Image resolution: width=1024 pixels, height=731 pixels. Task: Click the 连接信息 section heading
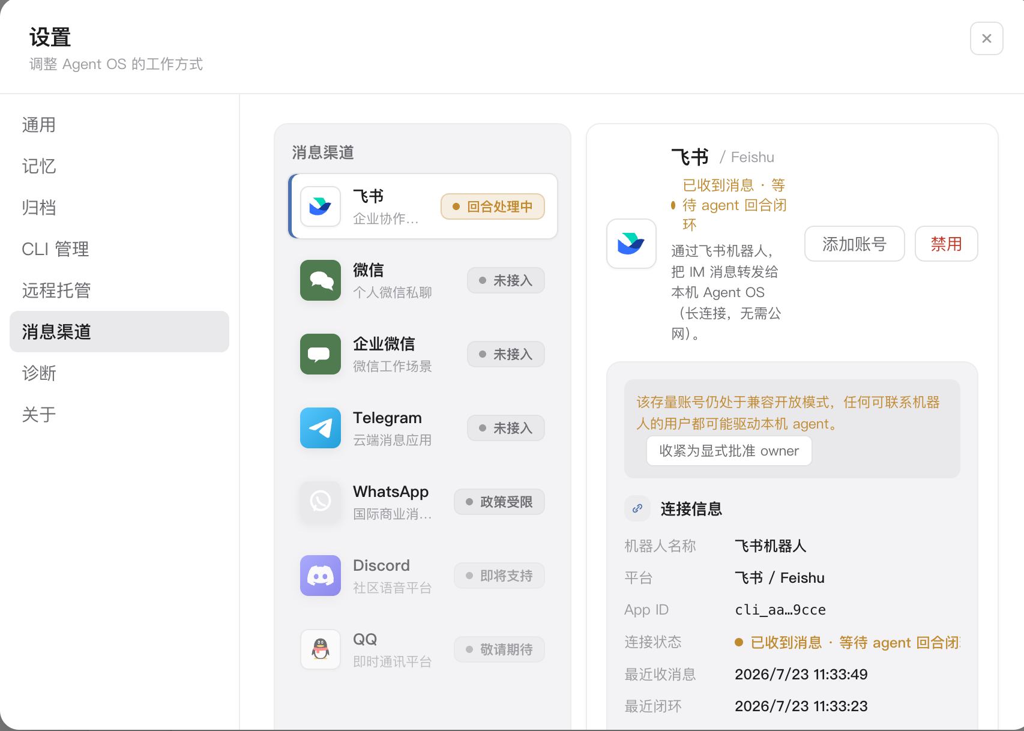click(691, 509)
